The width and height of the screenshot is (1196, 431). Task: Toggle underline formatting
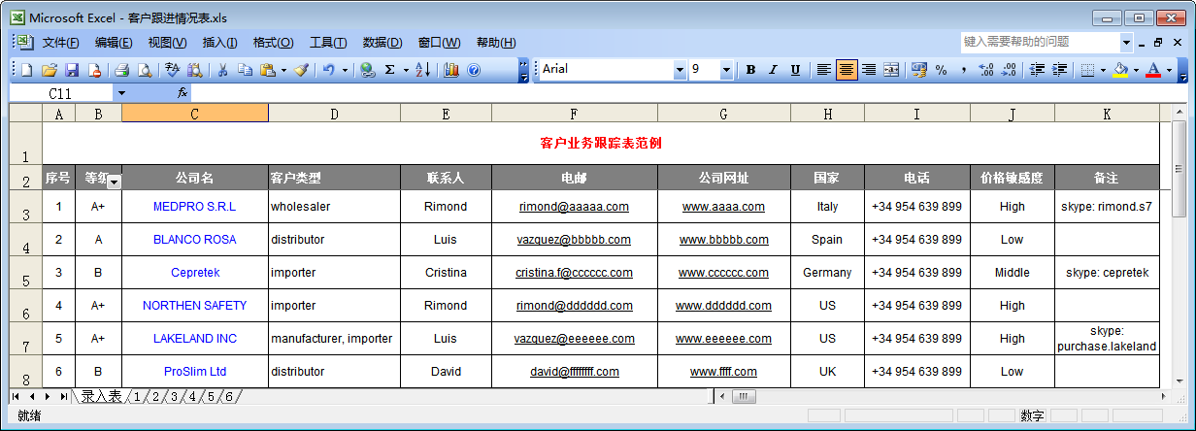[x=795, y=70]
